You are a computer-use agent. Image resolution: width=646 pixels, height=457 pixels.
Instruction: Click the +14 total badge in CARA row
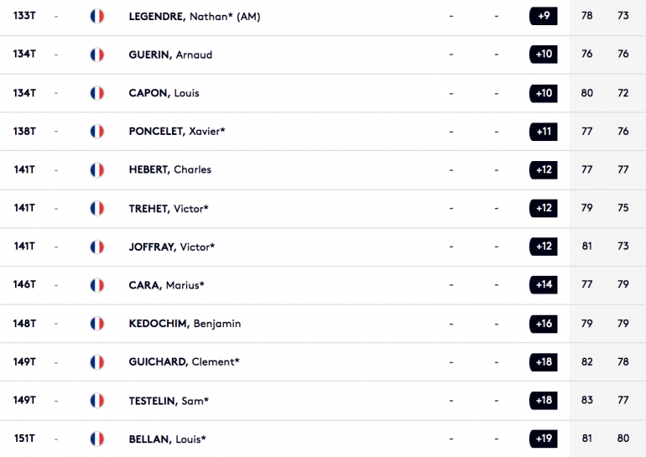pos(544,284)
